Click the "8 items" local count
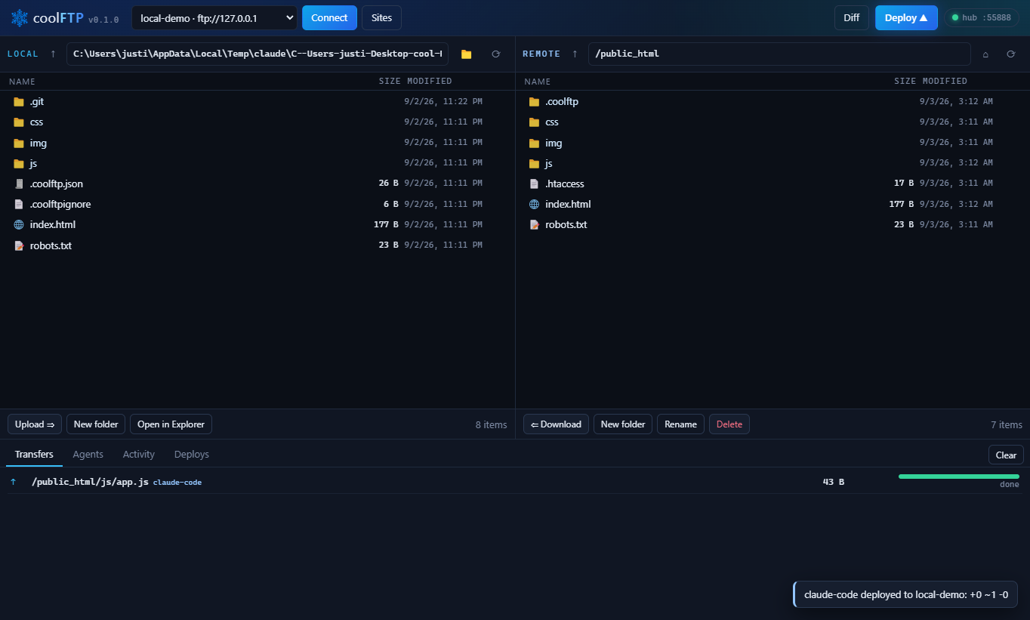 click(x=492, y=424)
